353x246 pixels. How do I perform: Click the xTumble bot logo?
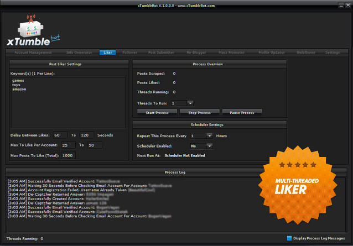[33, 31]
